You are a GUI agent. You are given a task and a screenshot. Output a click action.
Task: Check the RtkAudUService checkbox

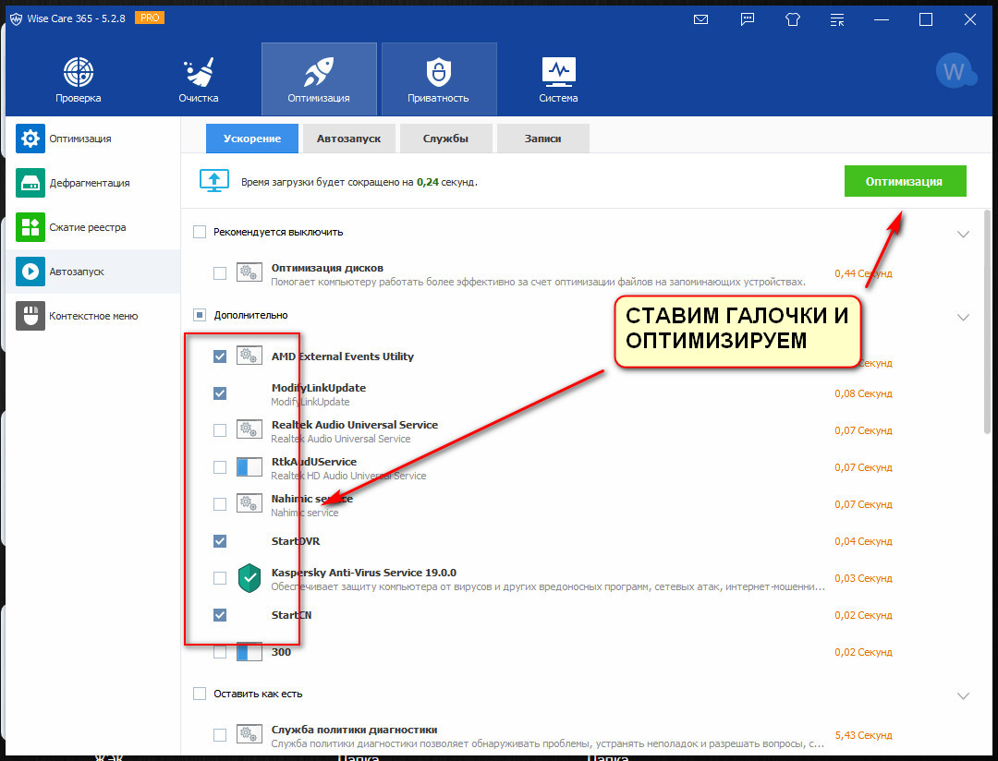[x=220, y=467]
